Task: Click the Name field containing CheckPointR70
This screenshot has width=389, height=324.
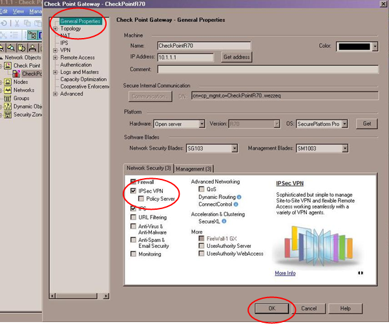Action: pyautogui.click(x=204, y=46)
